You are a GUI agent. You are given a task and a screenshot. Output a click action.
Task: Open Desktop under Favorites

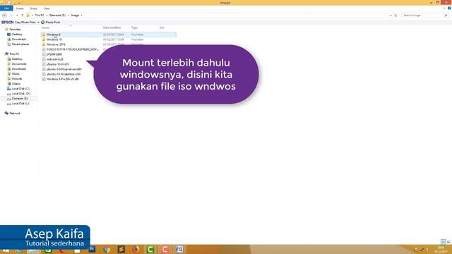pyautogui.click(x=17, y=35)
